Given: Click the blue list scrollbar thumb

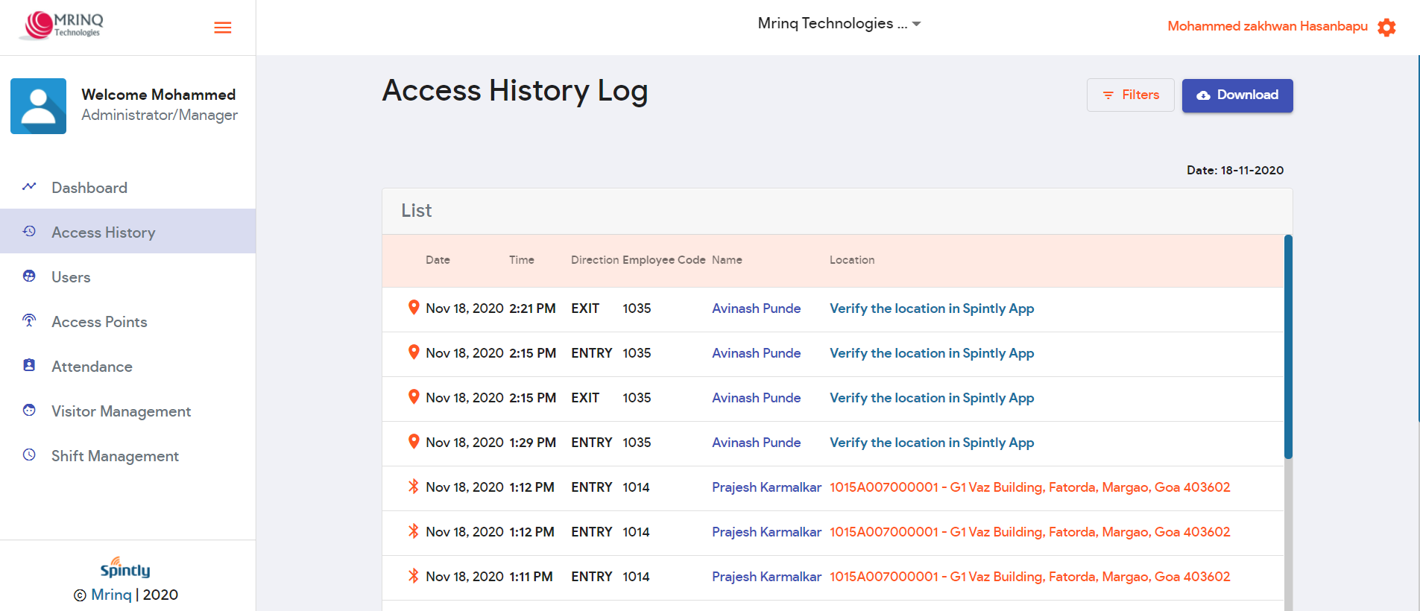Looking at the screenshot, I should point(1288,346).
